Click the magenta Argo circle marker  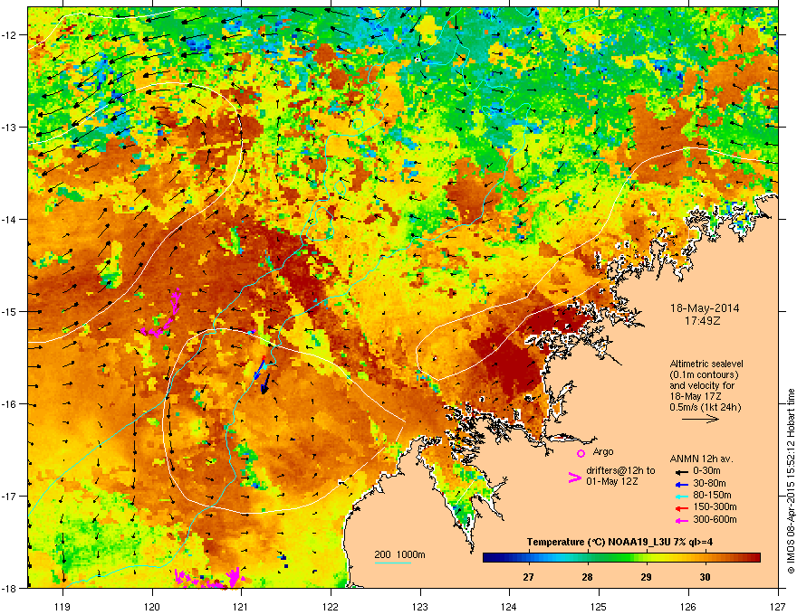point(581,453)
